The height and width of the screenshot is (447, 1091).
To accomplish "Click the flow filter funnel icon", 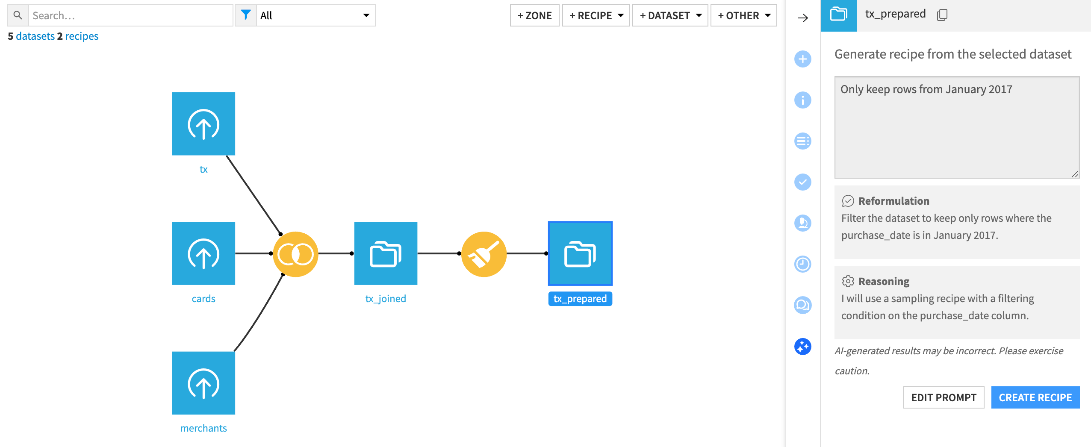I will click(x=246, y=15).
